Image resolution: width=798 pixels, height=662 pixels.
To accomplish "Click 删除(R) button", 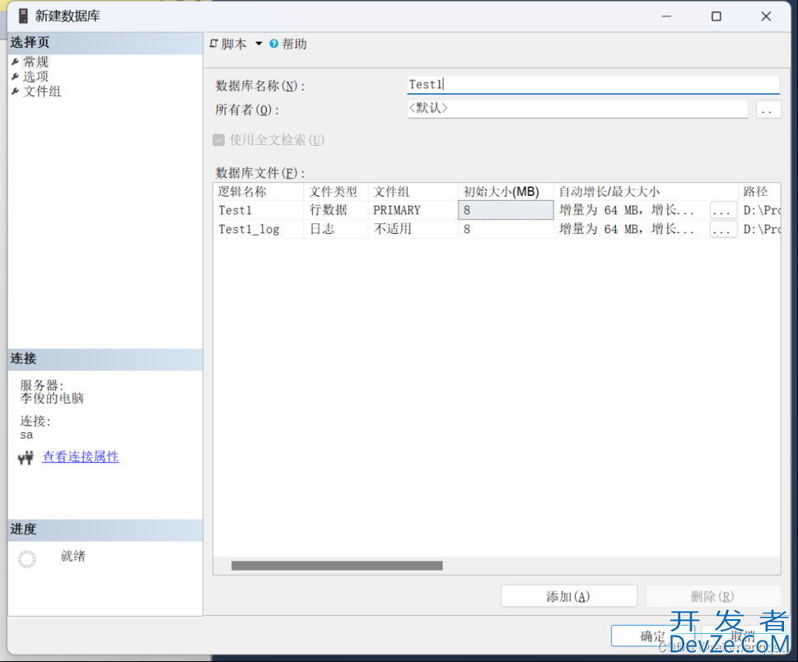I will click(713, 596).
